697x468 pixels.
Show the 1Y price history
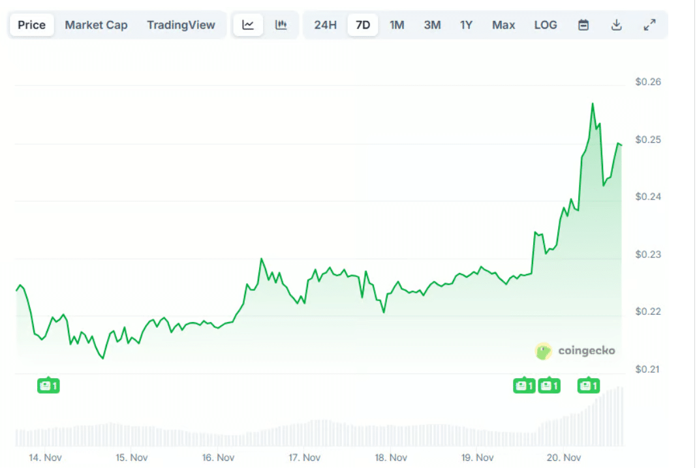point(466,25)
